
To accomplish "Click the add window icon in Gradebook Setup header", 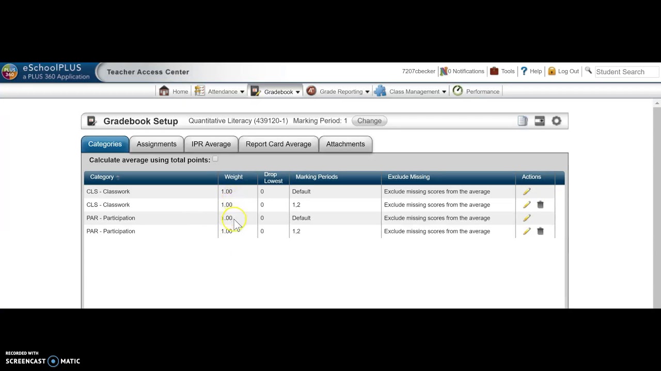I will point(540,121).
